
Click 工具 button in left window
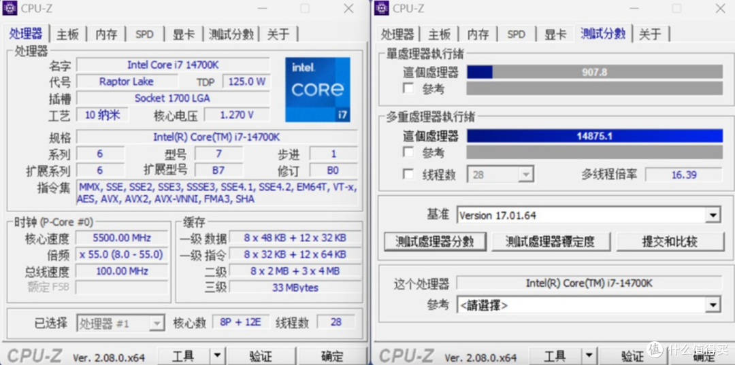coord(183,357)
